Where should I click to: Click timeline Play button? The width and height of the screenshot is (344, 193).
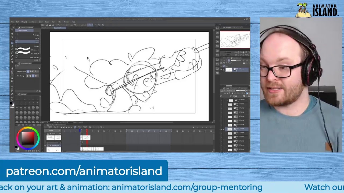point(66,127)
